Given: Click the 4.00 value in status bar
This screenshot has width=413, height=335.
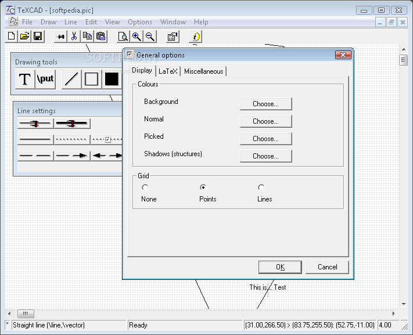Looking at the screenshot, I should click(385, 325).
